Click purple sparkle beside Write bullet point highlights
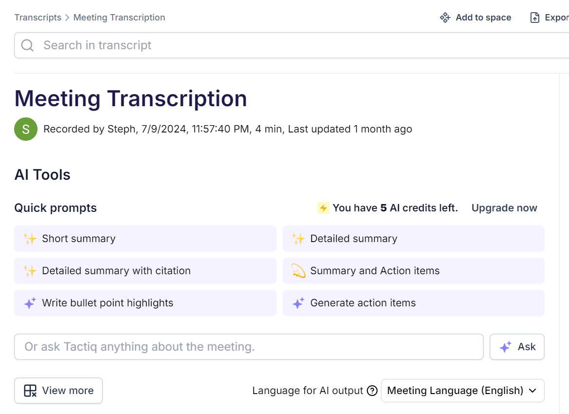 [x=30, y=302]
